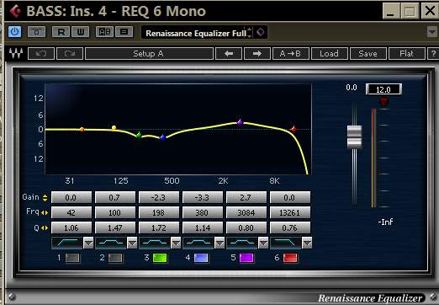The height and width of the screenshot is (305, 439).
Task: Click the Waves logo icon
Action: [x=16, y=53]
